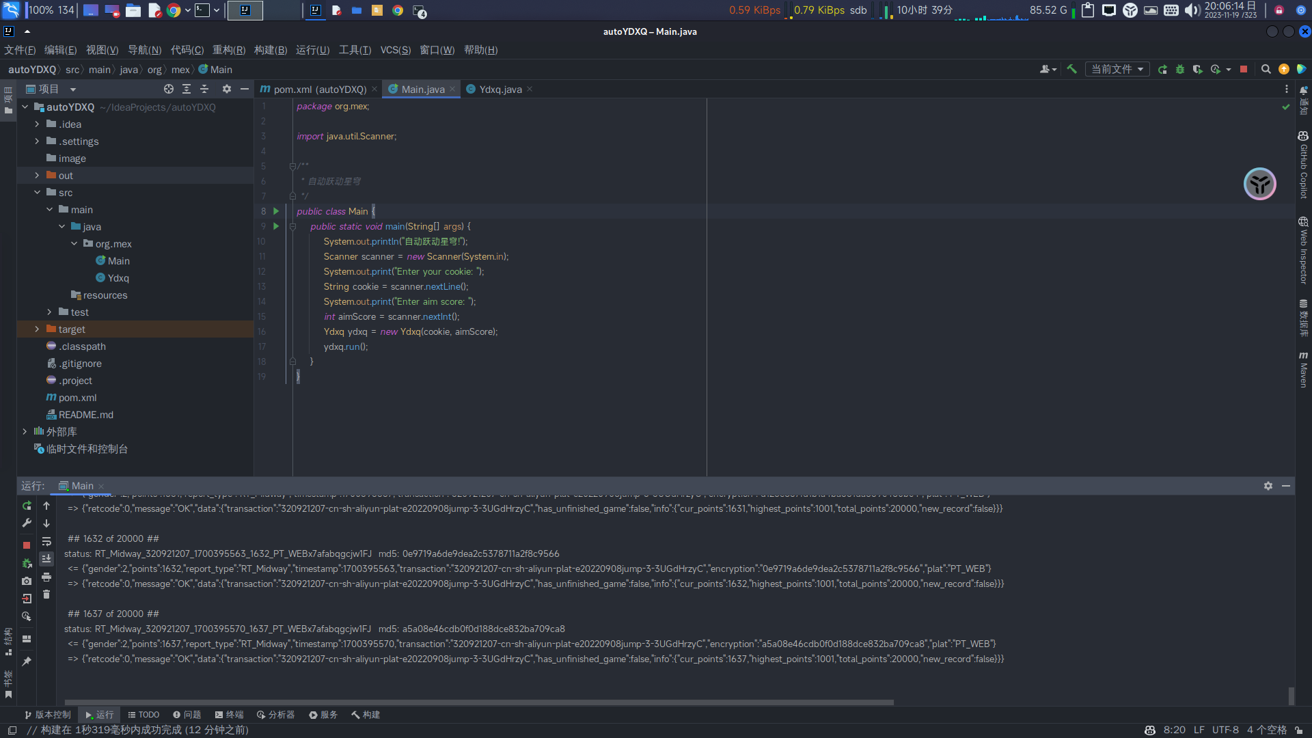Screen dimensions: 1312x738
Task: Jump up the stack trace with up arrow
Action: tap(46, 506)
